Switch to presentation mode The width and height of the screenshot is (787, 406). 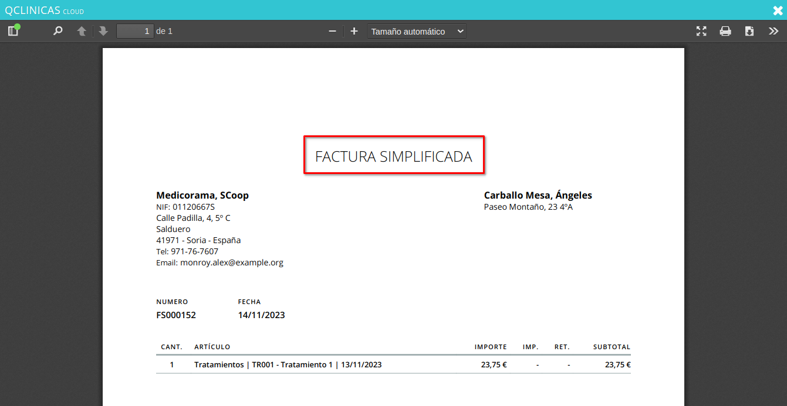[x=701, y=31]
